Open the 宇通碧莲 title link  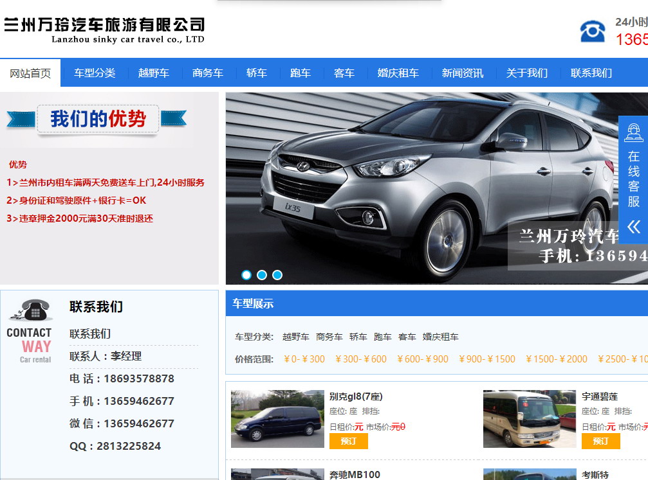point(600,396)
